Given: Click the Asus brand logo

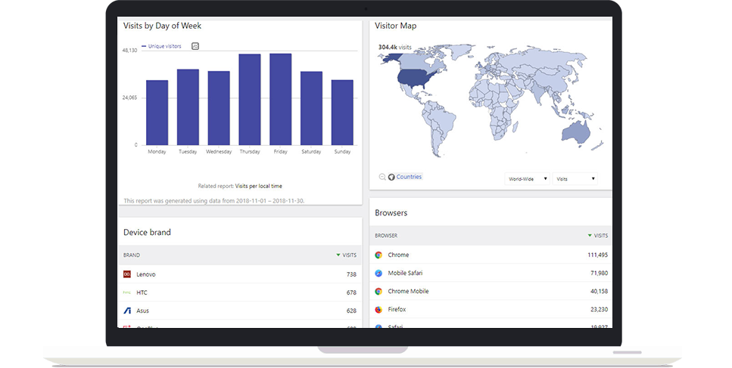Looking at the screenshot, I should click(127, 311).
